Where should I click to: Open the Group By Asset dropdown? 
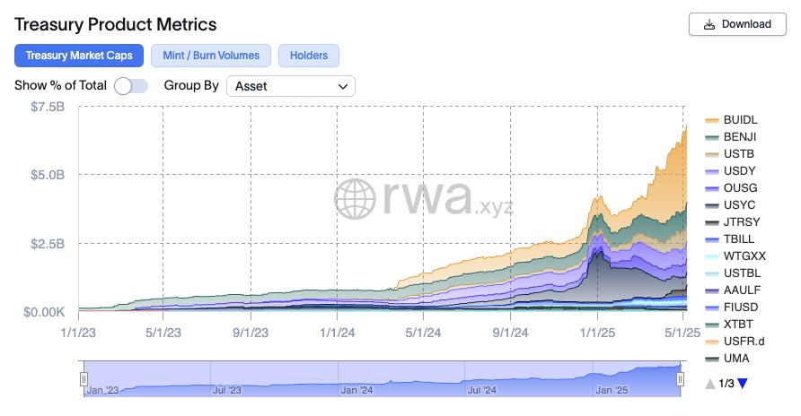pyautogui.click(x=290, y=86)
